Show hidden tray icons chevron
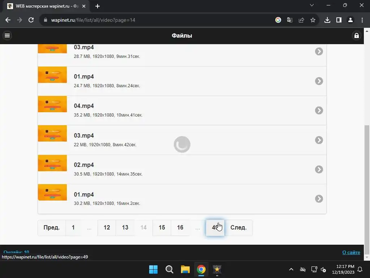 [x=291, y=269]
